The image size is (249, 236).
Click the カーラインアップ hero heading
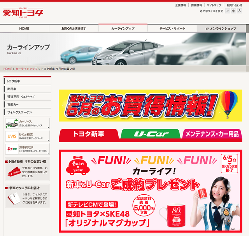[x=28, y=48]
